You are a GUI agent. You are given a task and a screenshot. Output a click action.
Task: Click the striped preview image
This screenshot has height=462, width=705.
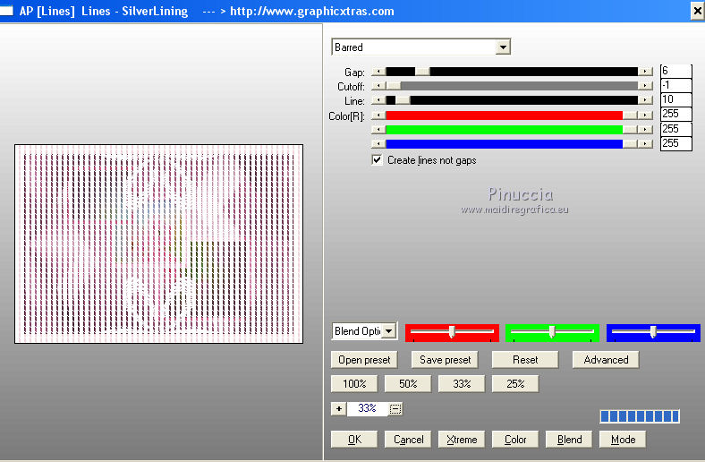point(158,244)
